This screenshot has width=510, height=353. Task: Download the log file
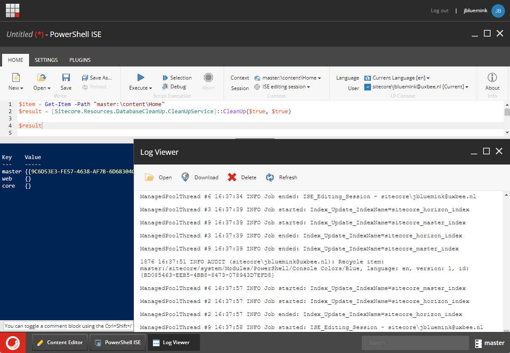point(200,177)
